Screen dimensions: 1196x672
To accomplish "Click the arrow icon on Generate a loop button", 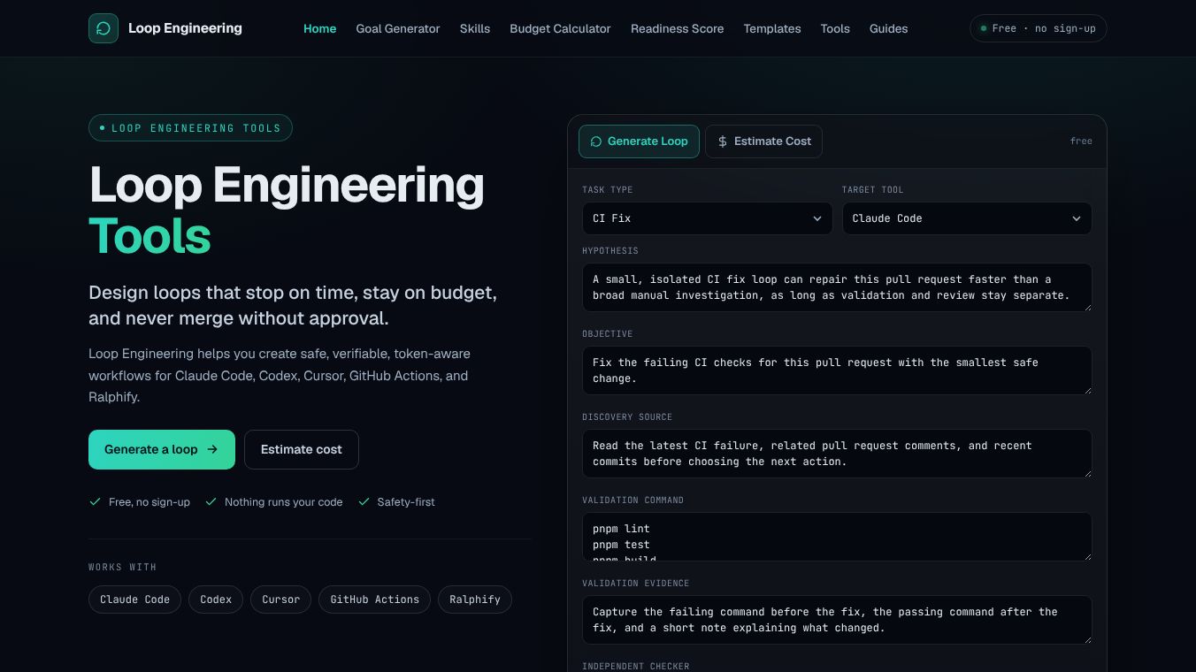I will 212,449.
